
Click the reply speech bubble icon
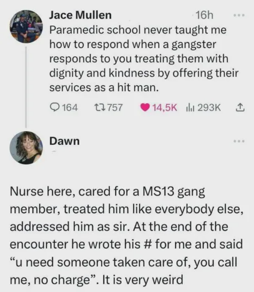(55, 108)
